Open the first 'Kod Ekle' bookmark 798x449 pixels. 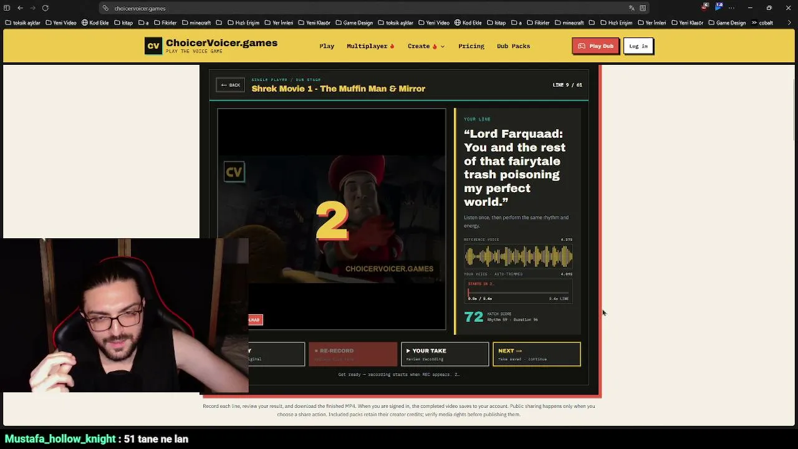(95, 23)
